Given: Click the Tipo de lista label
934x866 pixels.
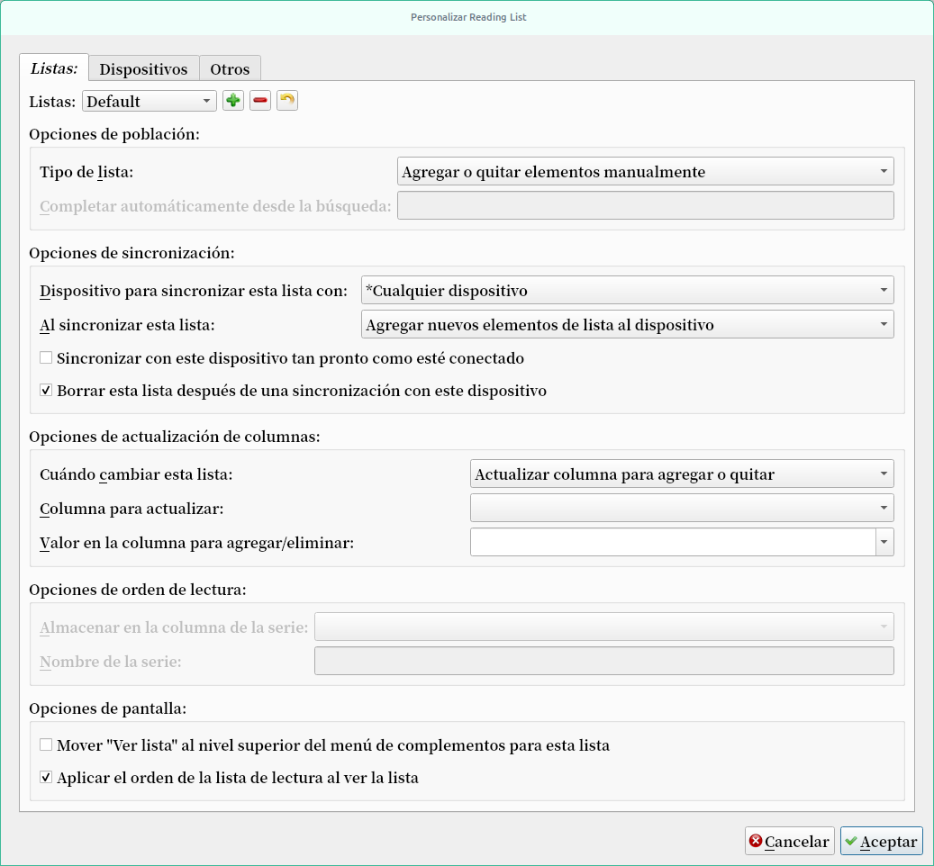Looking at the screenshot, I should pyautogui.click(x=86, y=173).
